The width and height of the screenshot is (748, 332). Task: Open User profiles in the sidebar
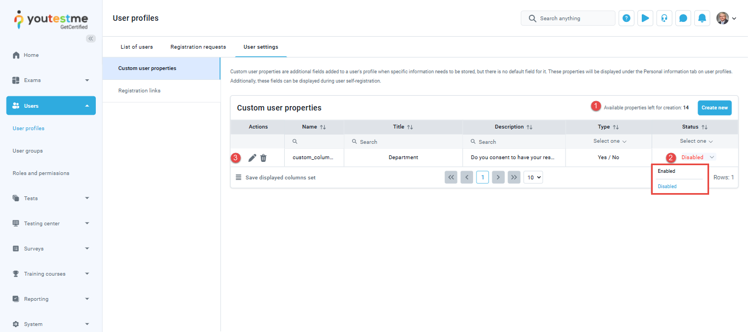[28, 129]
